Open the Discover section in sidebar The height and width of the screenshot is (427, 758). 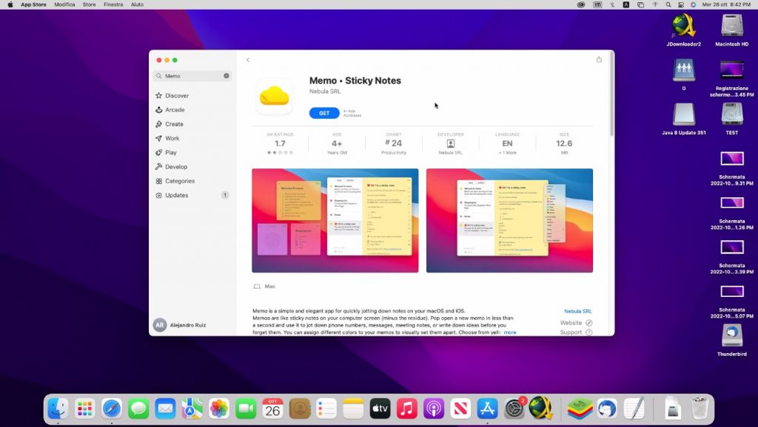tap(176, 96)
